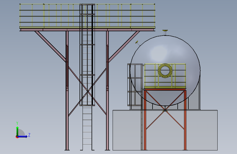Click the blue Z axis arrow of the triad
The height and width of the screenshot is (154, 237).
coord(22,136)
